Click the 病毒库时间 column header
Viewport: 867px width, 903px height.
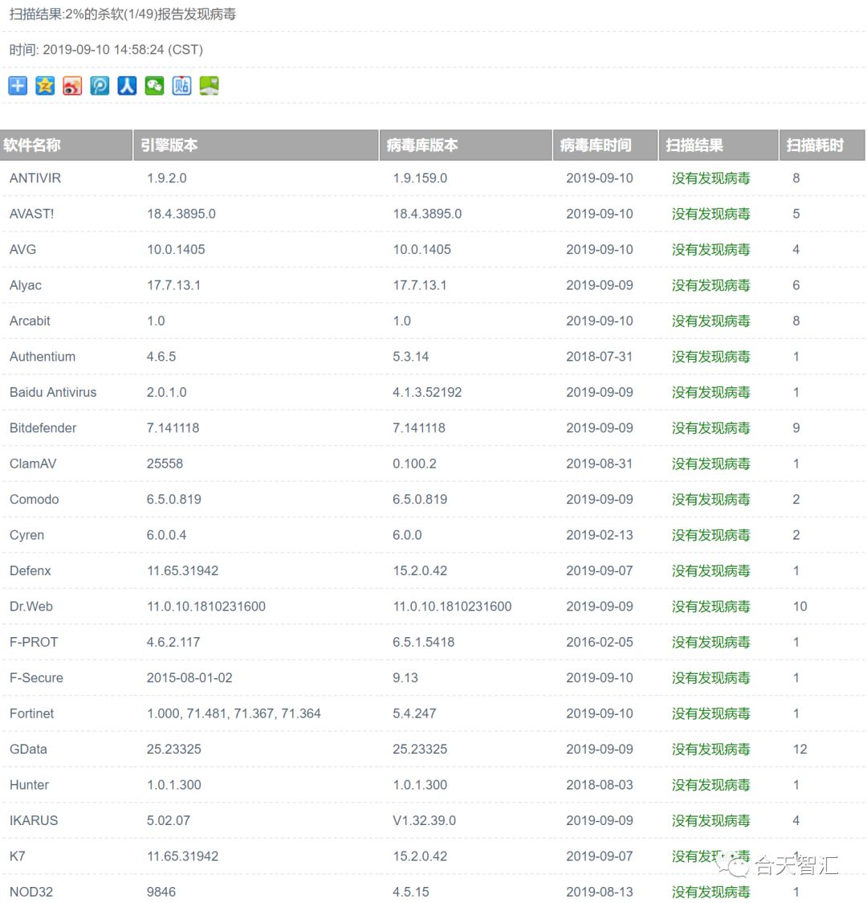tap(605, 145)
